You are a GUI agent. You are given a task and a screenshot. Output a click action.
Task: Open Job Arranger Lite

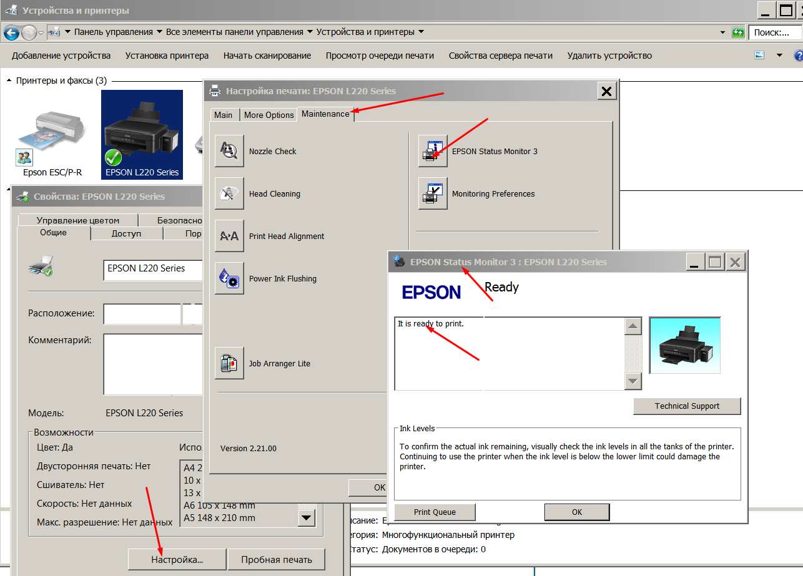coord(229,364)
